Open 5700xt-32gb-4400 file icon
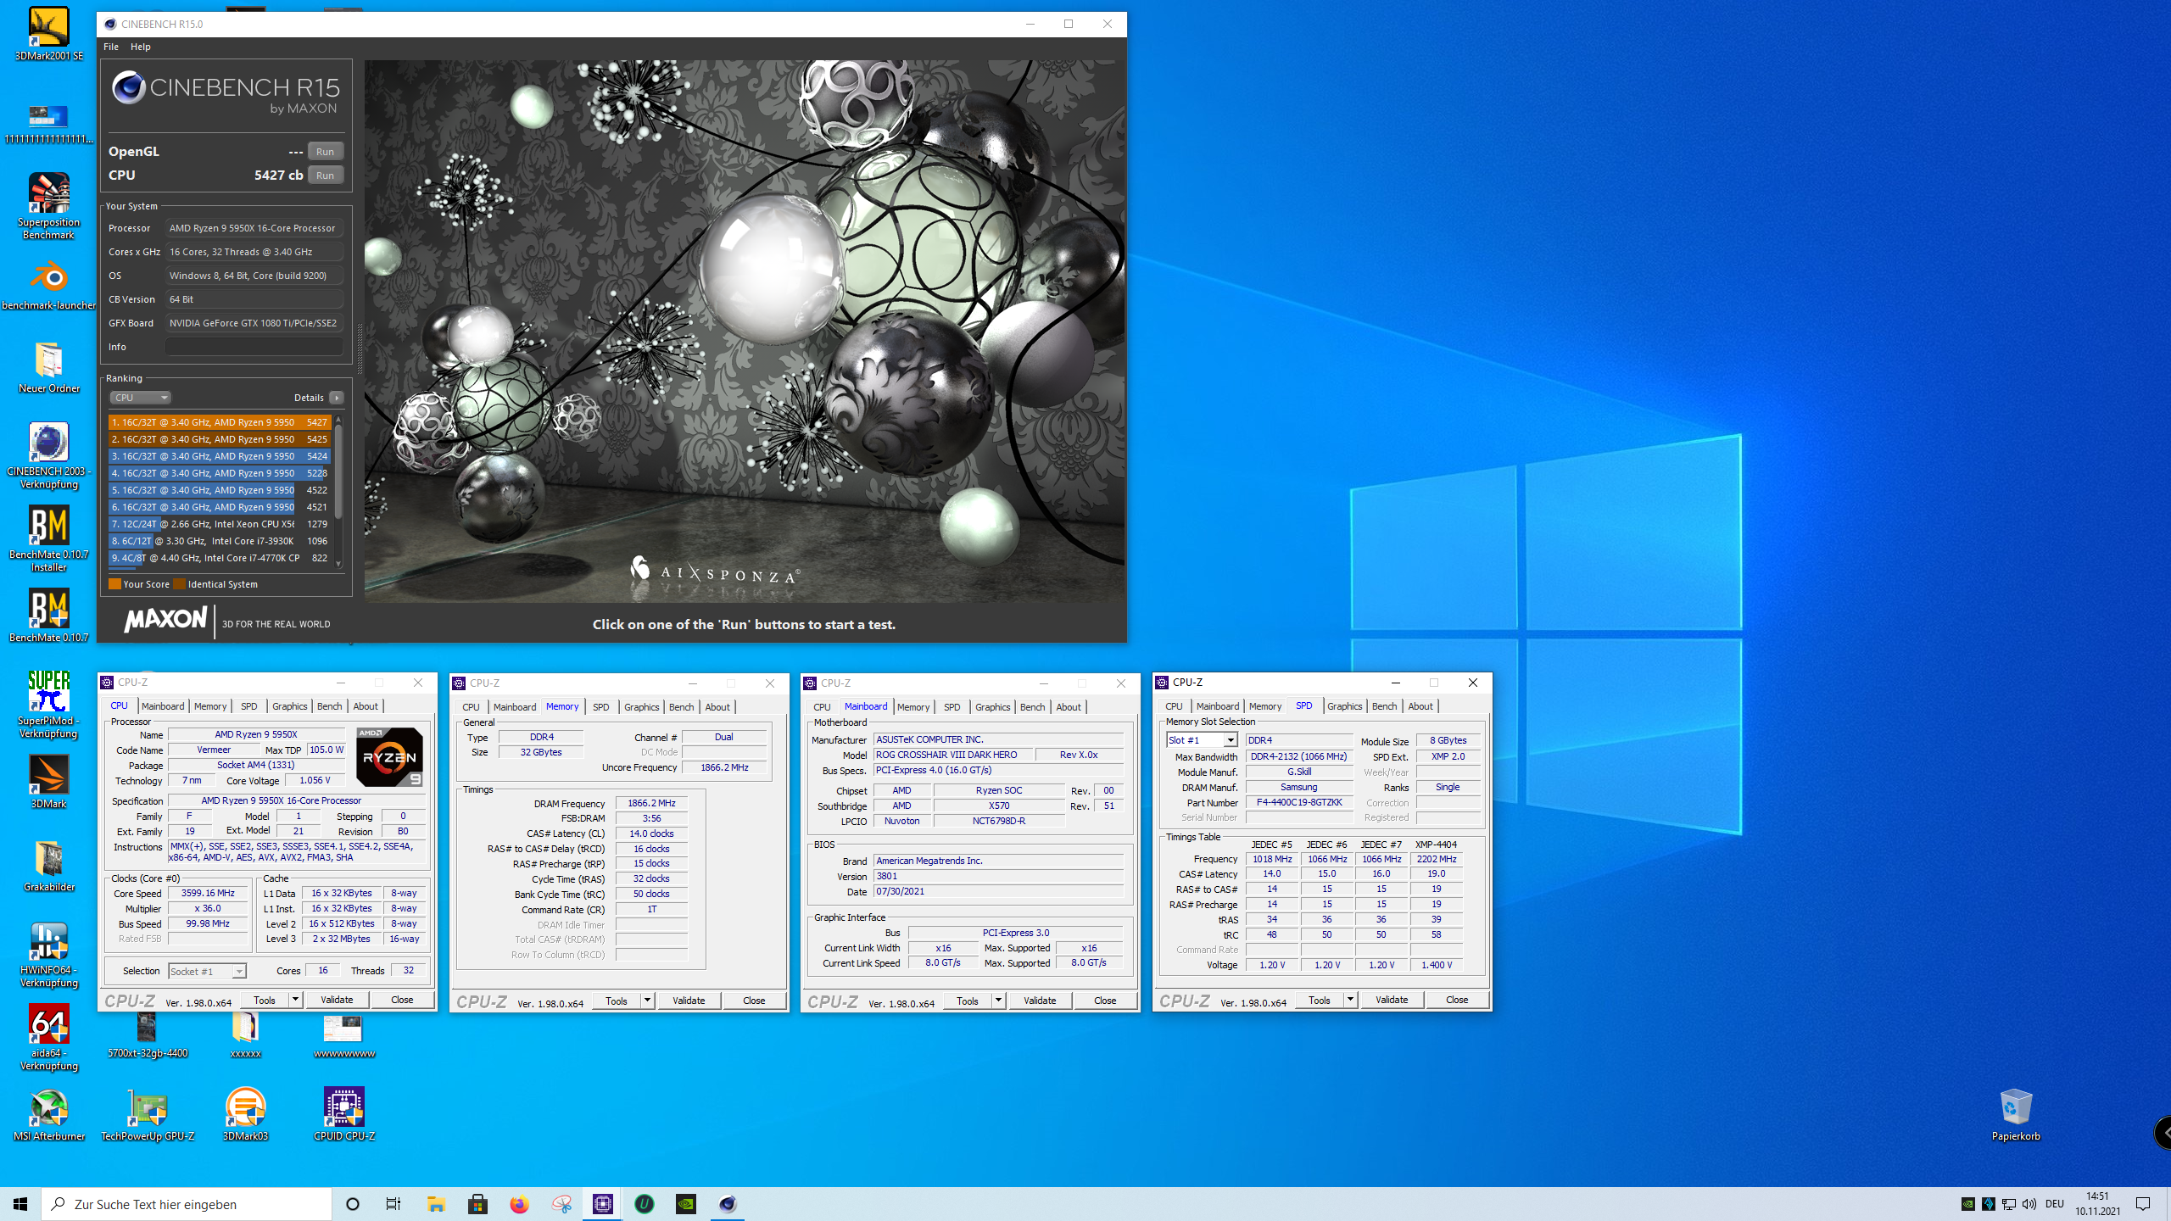The image size is (2171, 1221). click(x=148, y=1033)
